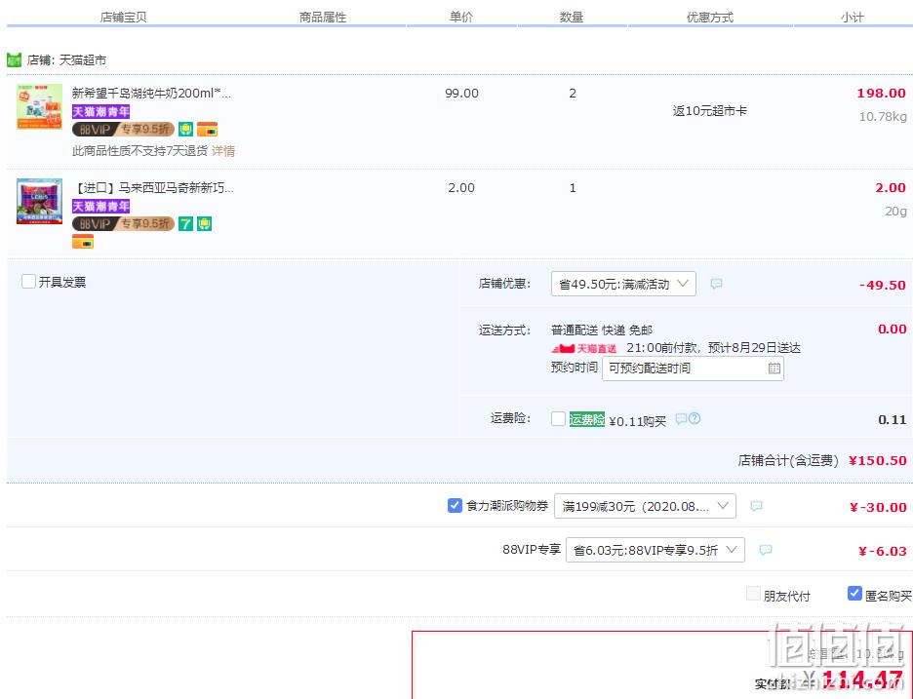
Task: Click the -49.50 store discount amount
Action: click(882, 286)
